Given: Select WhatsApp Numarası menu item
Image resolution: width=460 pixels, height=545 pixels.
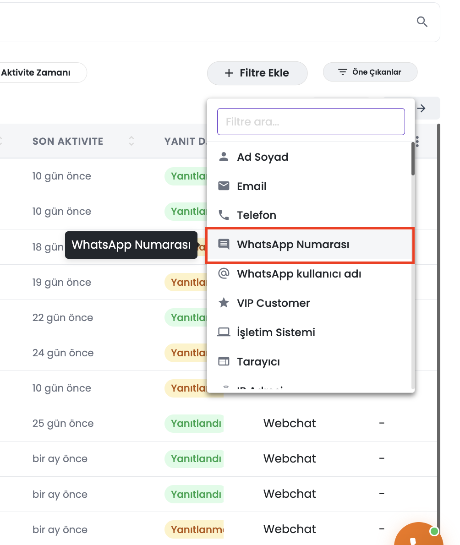Looking at the screenshot, I should (310, 245).
